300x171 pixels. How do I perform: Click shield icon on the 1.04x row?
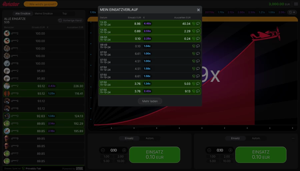pos(194,46)
